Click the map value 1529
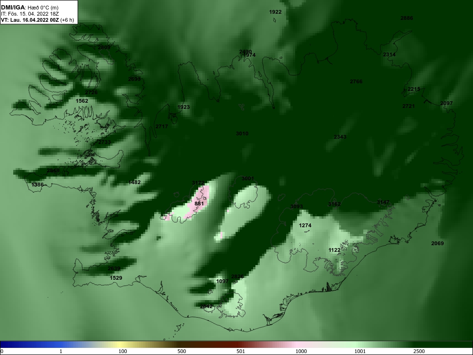 click(x=116, y=278)
